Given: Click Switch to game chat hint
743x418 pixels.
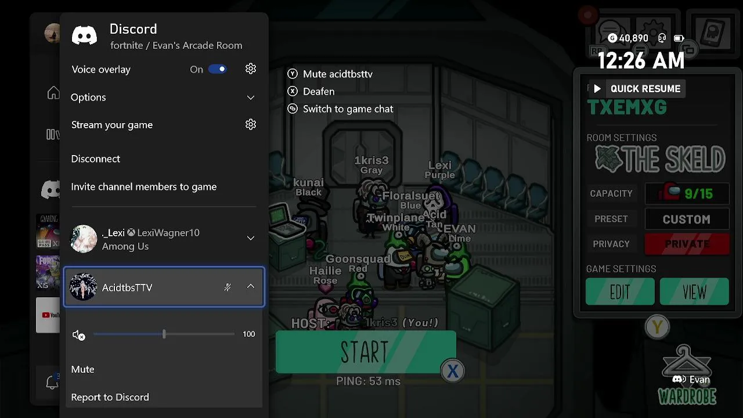Looking at the screenshot, I should point(340,109).
